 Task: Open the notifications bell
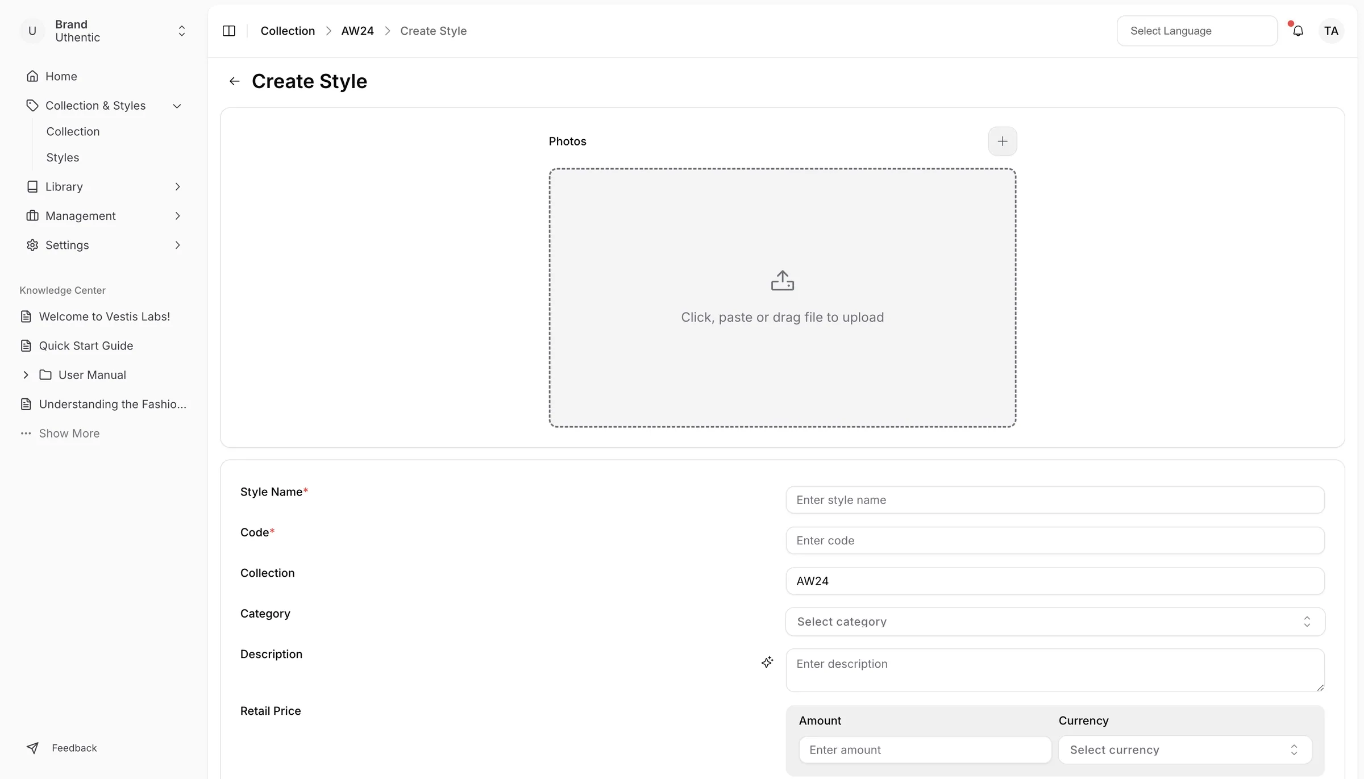pos(1298,31)
